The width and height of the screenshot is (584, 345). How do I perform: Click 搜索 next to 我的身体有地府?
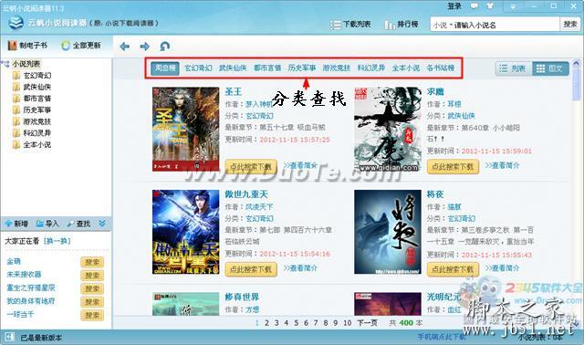[x=92, y=302]
